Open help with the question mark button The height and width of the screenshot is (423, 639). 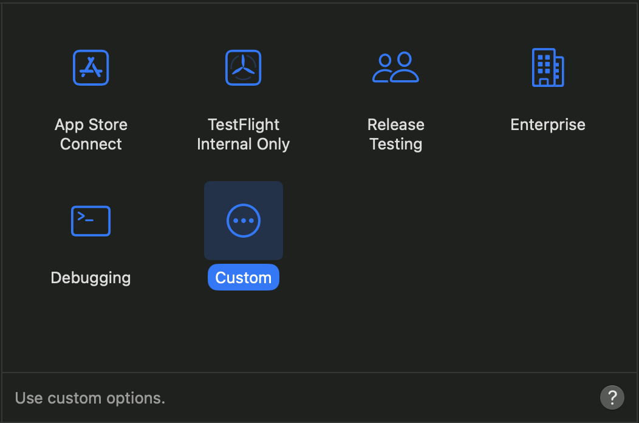pos(612,397)
